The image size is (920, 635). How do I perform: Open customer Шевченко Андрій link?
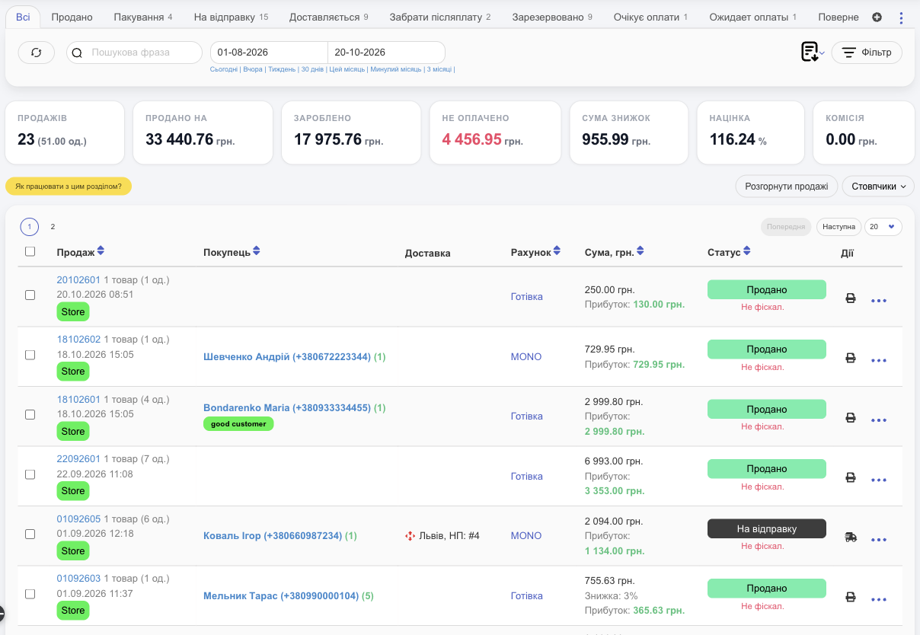click(287, 357)
